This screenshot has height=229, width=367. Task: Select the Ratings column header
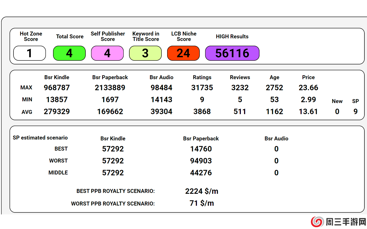coord(202,77)
